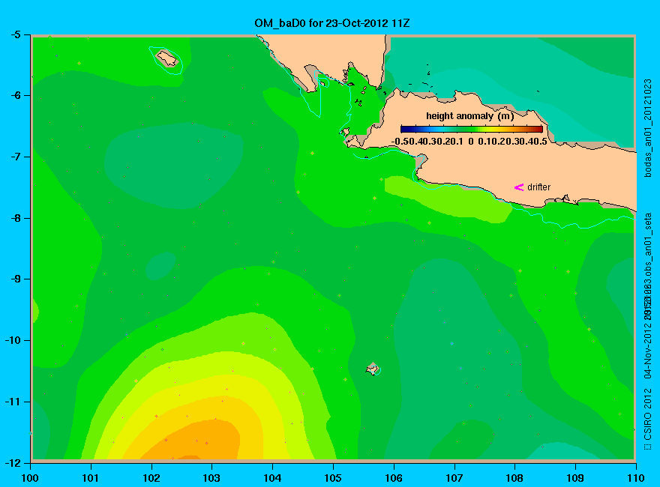This screenshot has height=487, width=660.
Task: Click the x-axis tick label 104
Action: tap(272, 478)
